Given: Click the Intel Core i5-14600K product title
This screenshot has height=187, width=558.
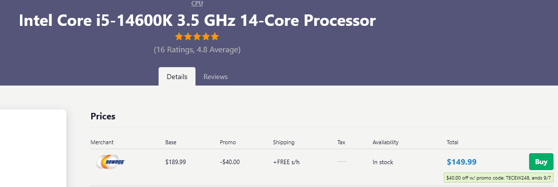Looking at the screenshot, I should [197, 21].
